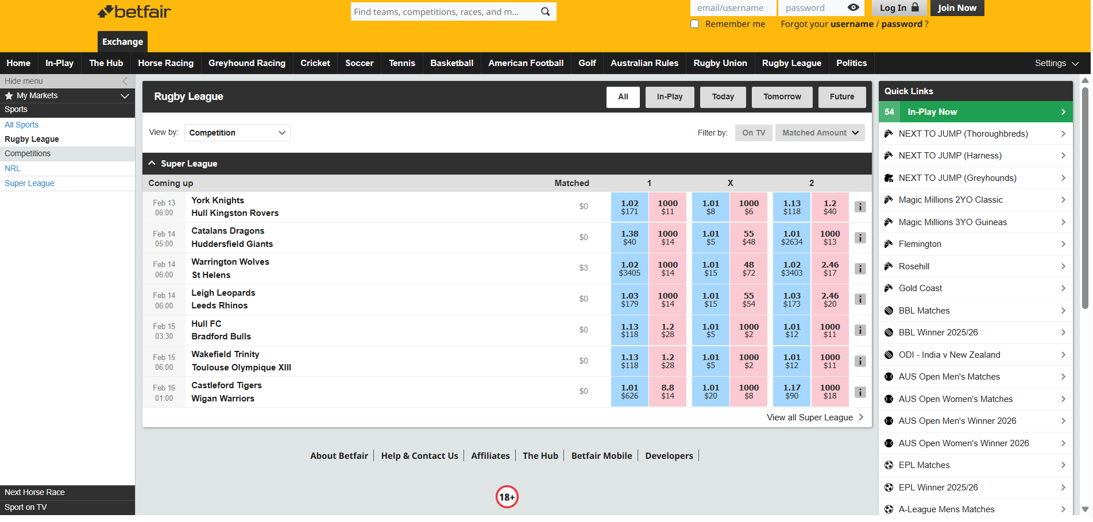
Task: Open the All Sports sidebar link
Action: click(x=21, y=125)
